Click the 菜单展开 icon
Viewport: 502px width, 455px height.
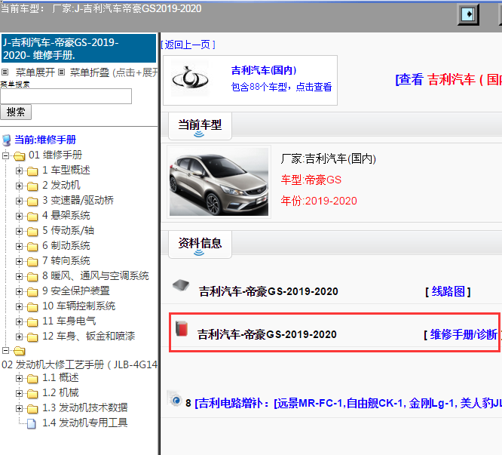tap(5, 72)
